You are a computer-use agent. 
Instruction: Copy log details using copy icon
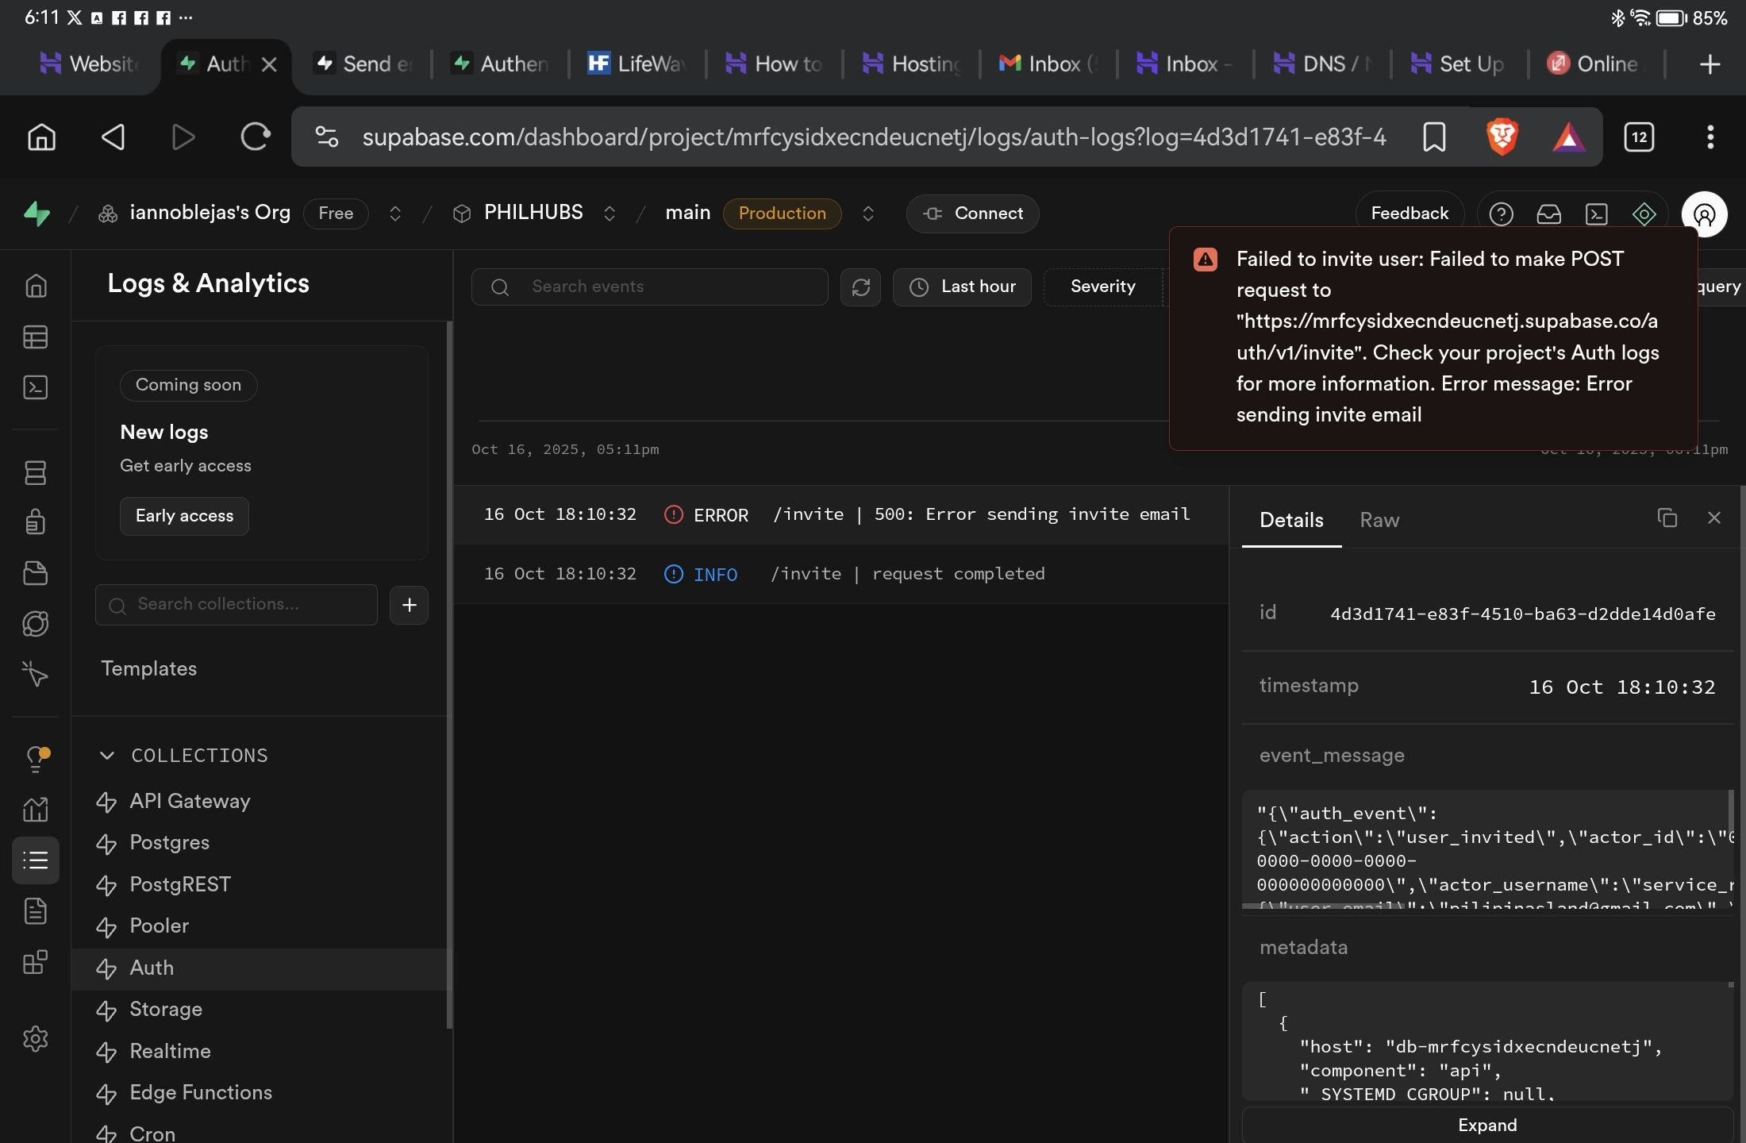[x=1667, y=518]
